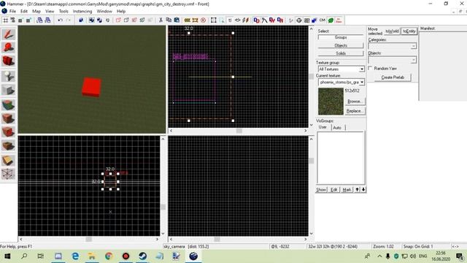467x263 pixels.
Task: Select the Magnify tool in left toolbar
Action: 8,47
